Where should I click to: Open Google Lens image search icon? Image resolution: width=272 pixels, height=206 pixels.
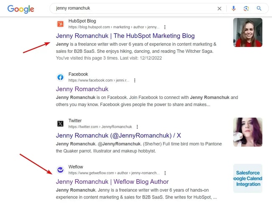click(x=246, y=8)
